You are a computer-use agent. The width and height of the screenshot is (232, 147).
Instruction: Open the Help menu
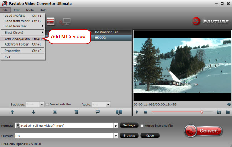43,10
